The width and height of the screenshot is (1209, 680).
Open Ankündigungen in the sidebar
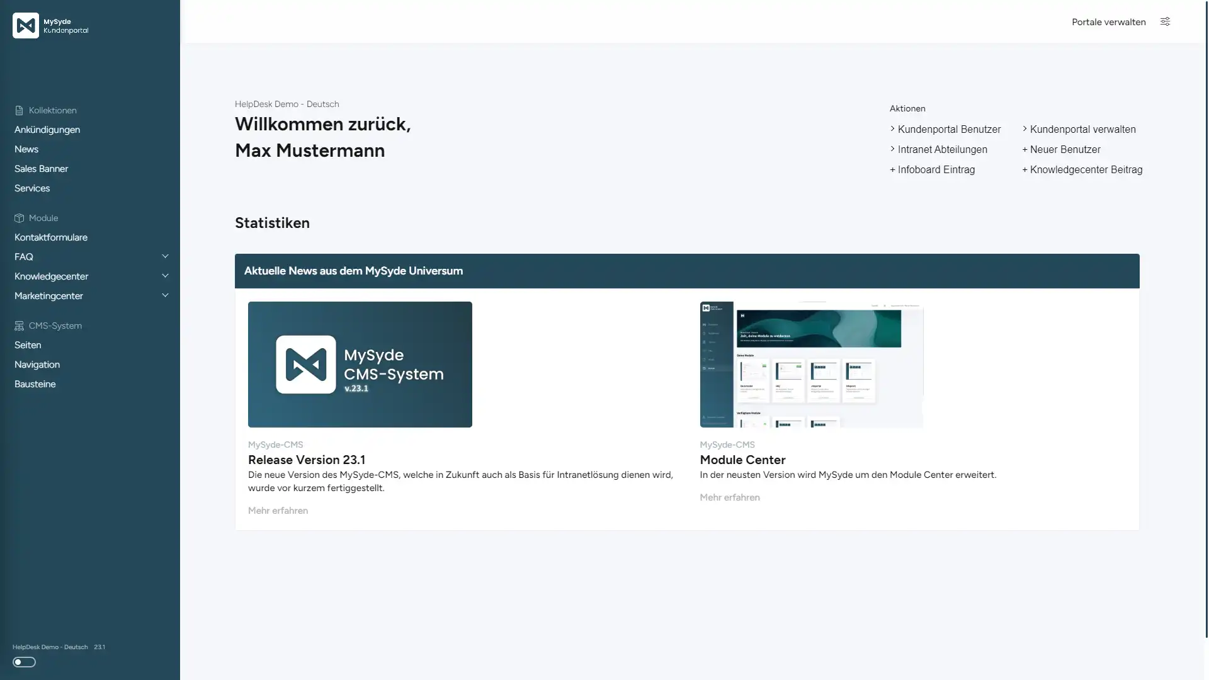47,130
